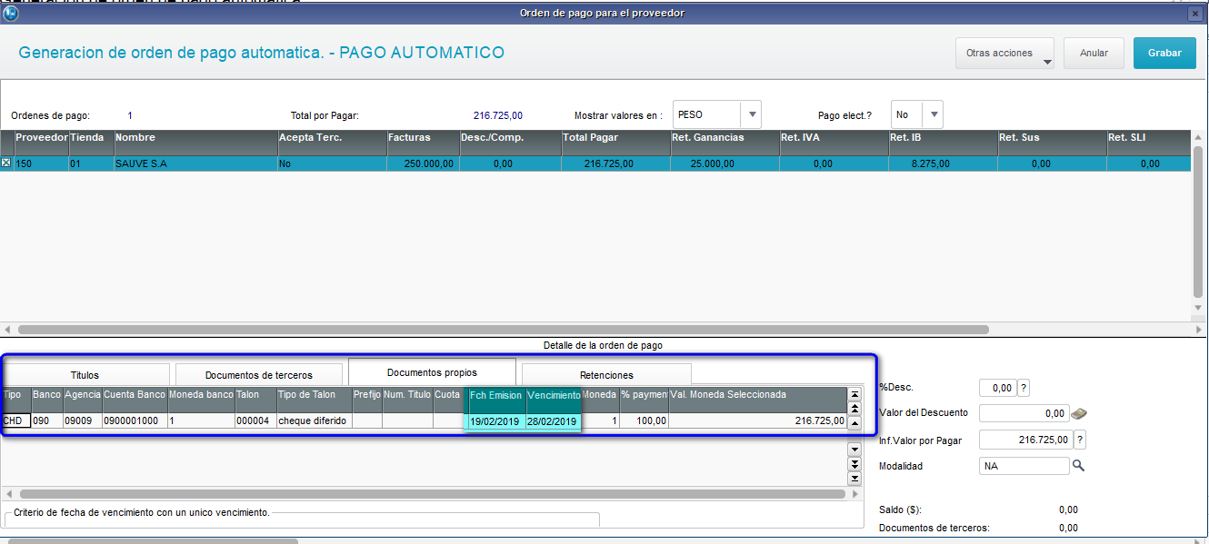Click right arrow of documents grid horizontal scrollbar
Image resolution: width=1209 pixels, height=544 pixels.
854,495
